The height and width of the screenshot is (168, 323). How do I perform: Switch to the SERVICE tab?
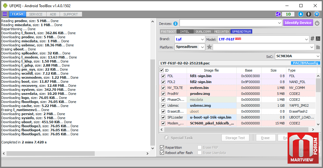pyautogui.click(x=36, y=14)
